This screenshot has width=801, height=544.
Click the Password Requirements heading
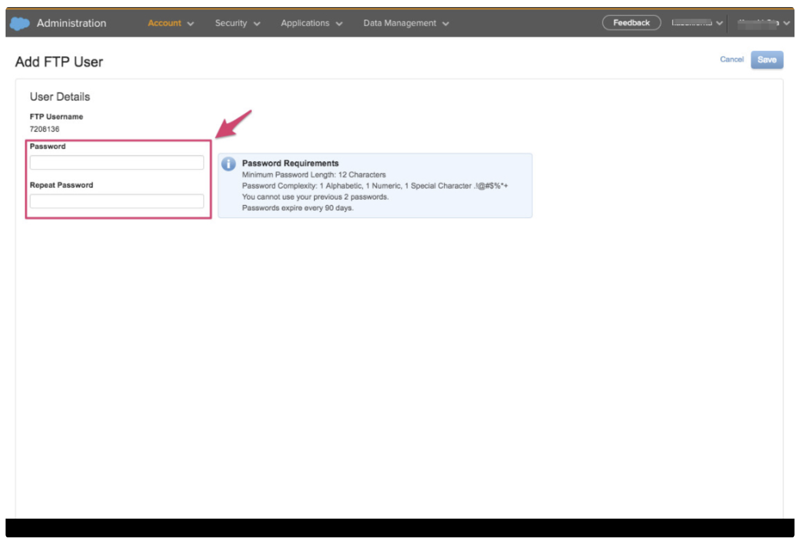(290, 163)
